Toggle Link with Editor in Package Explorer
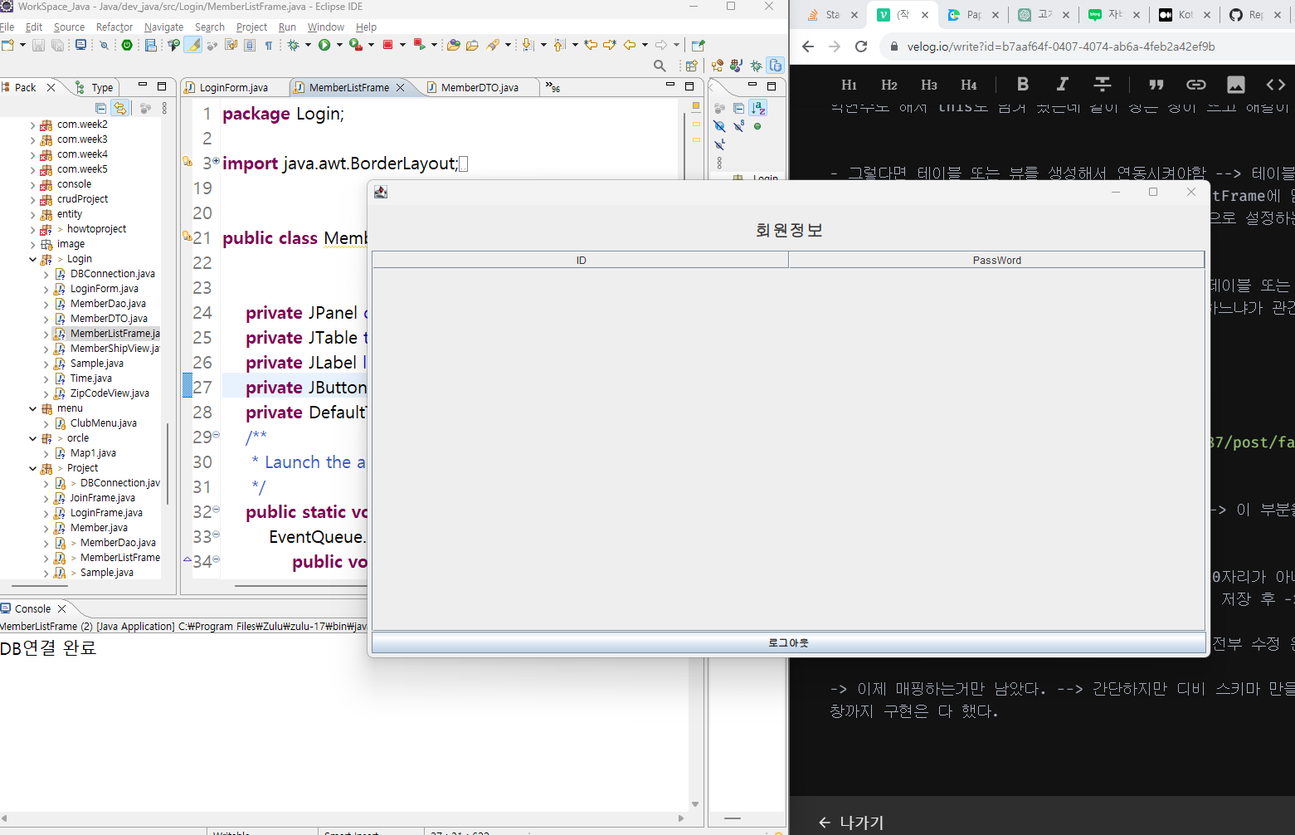 pyautogui.click(x=120, y=108)
